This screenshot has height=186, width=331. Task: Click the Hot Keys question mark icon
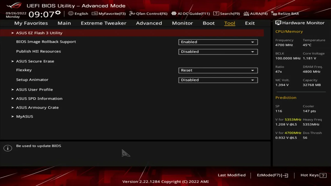point(323,175)
